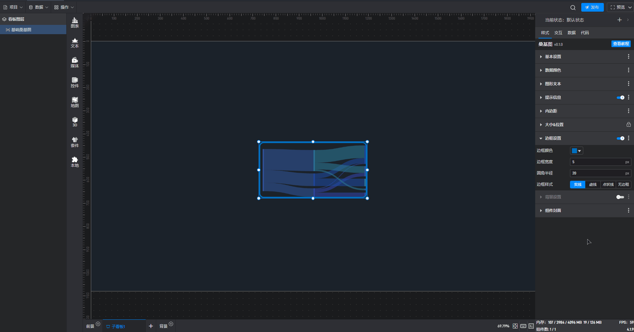
Task: Open the 3D components panel
Action: (75, 122)
